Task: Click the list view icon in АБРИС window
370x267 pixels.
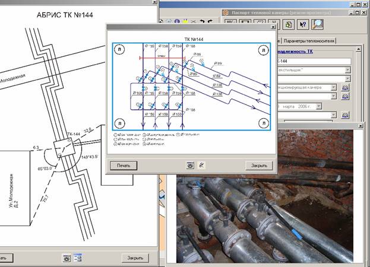Action: [78, 258]
